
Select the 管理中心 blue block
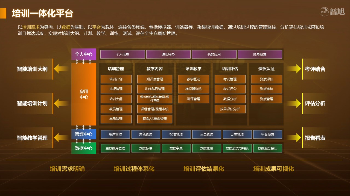click(x=84, y=134)
